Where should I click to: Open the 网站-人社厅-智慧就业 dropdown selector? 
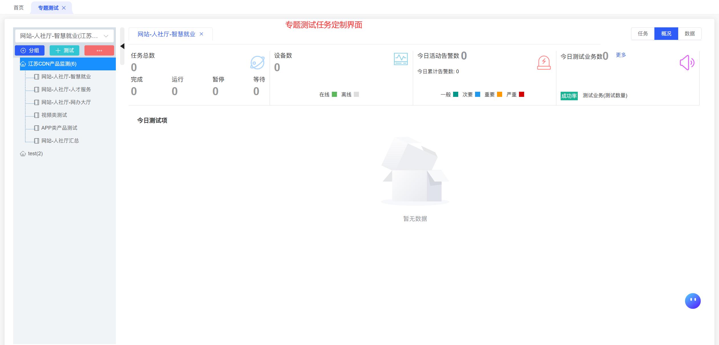[64, 36]
